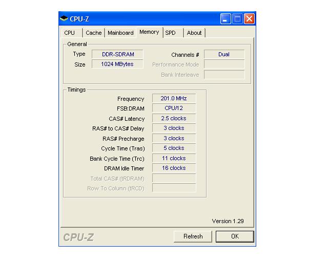Viewport: 328px width, 262px height.
Task: Click the empty Total CAS# (tRDRAM) field
Action: (x=174, y=178)
